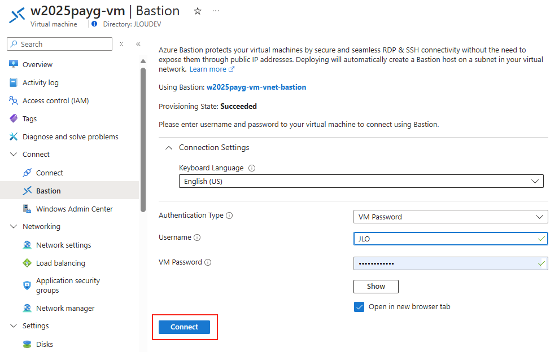The image size is (559, 352).
Task: Collapse the Connection Settings section
Action: point(169,147)
